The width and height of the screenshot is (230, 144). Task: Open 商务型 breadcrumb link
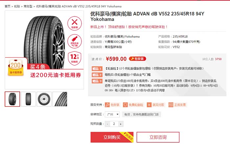pos(28,6)
